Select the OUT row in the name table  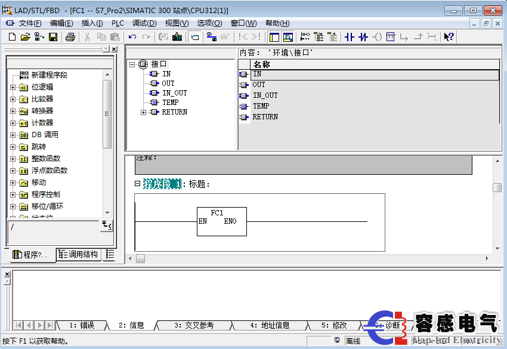click(x=375, y=85)
